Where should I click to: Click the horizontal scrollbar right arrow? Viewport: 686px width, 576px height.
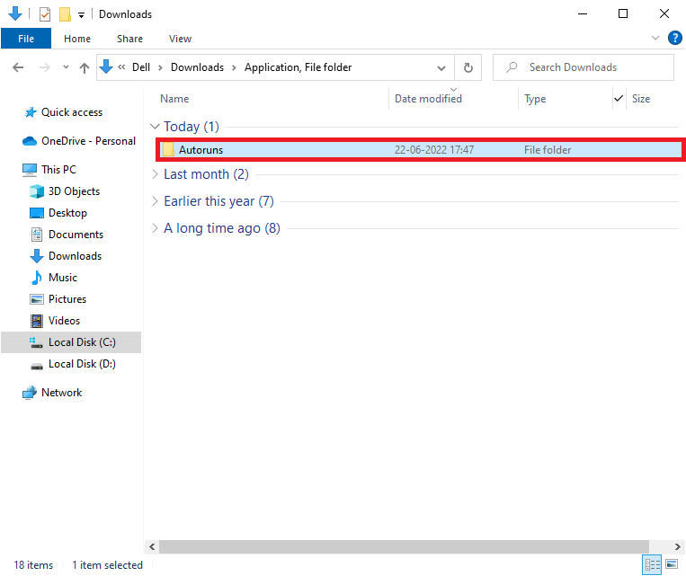677,546
